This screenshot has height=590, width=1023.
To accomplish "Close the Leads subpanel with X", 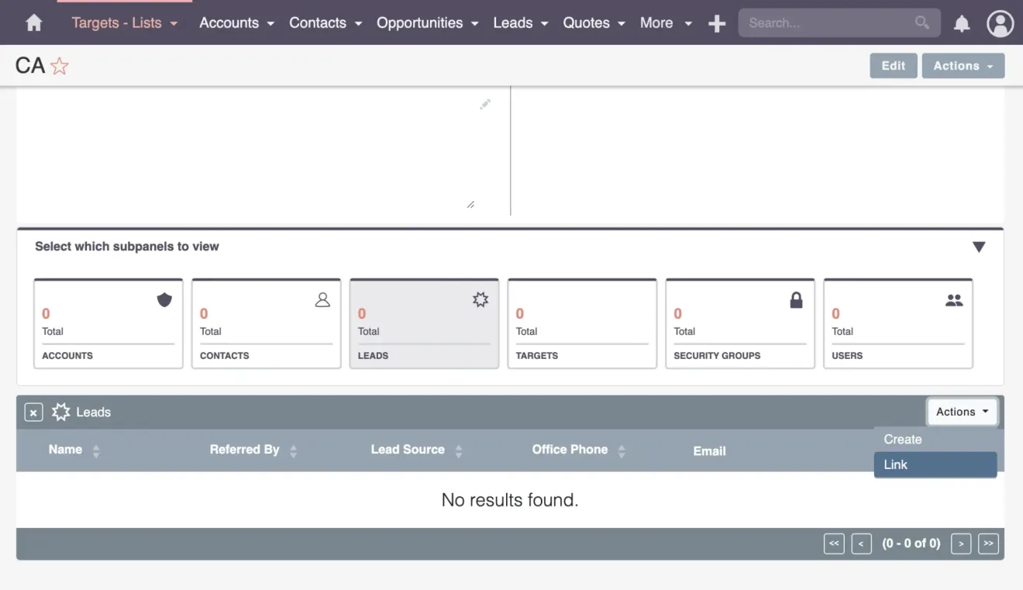I will pyautogui.click(x=33, y=412).
